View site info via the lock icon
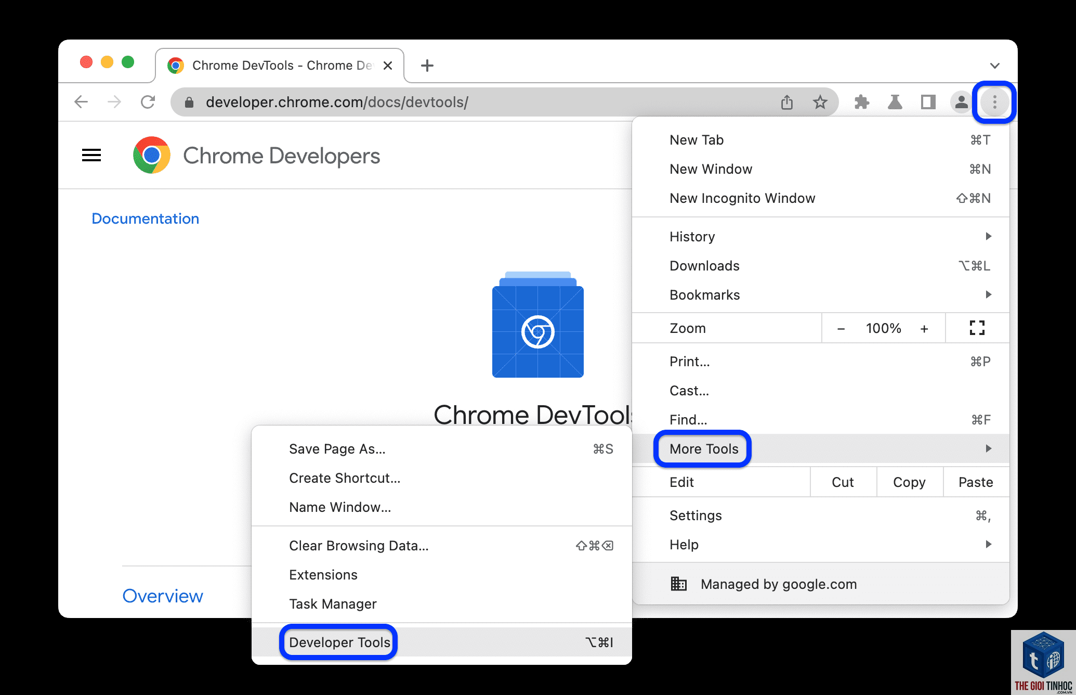1076x695 pixels. [189, 102]
